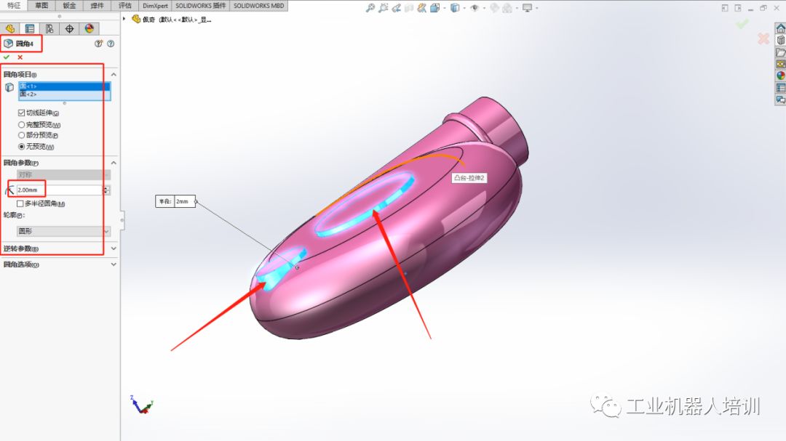Image resolution: width=786 pixels, height=441 pixels.
Task: Click the fillet radius icon beside 2.00mm
Action: (x=9, y=190)
